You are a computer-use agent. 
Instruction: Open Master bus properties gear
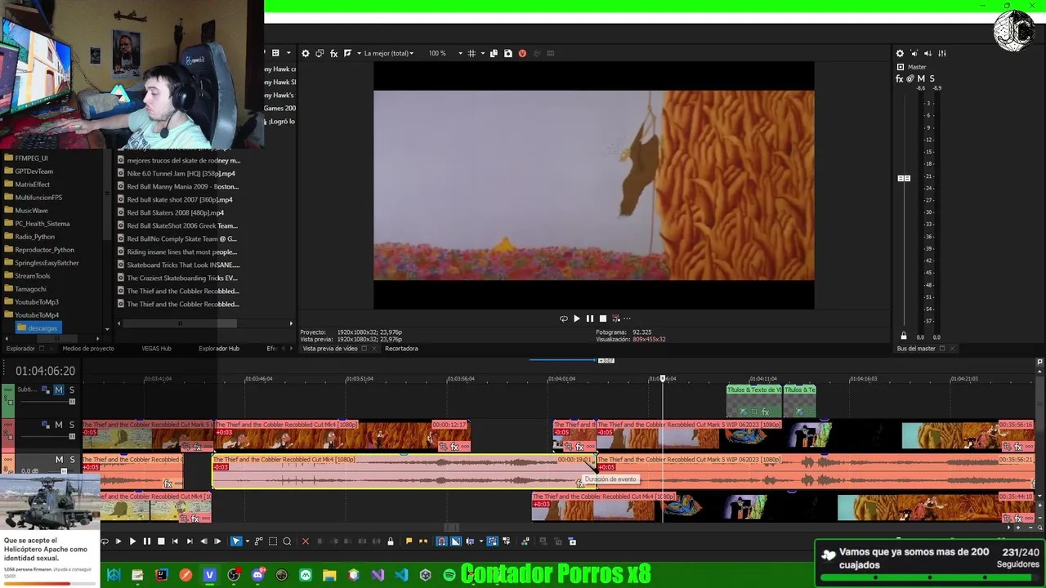[x=900, y=53]
